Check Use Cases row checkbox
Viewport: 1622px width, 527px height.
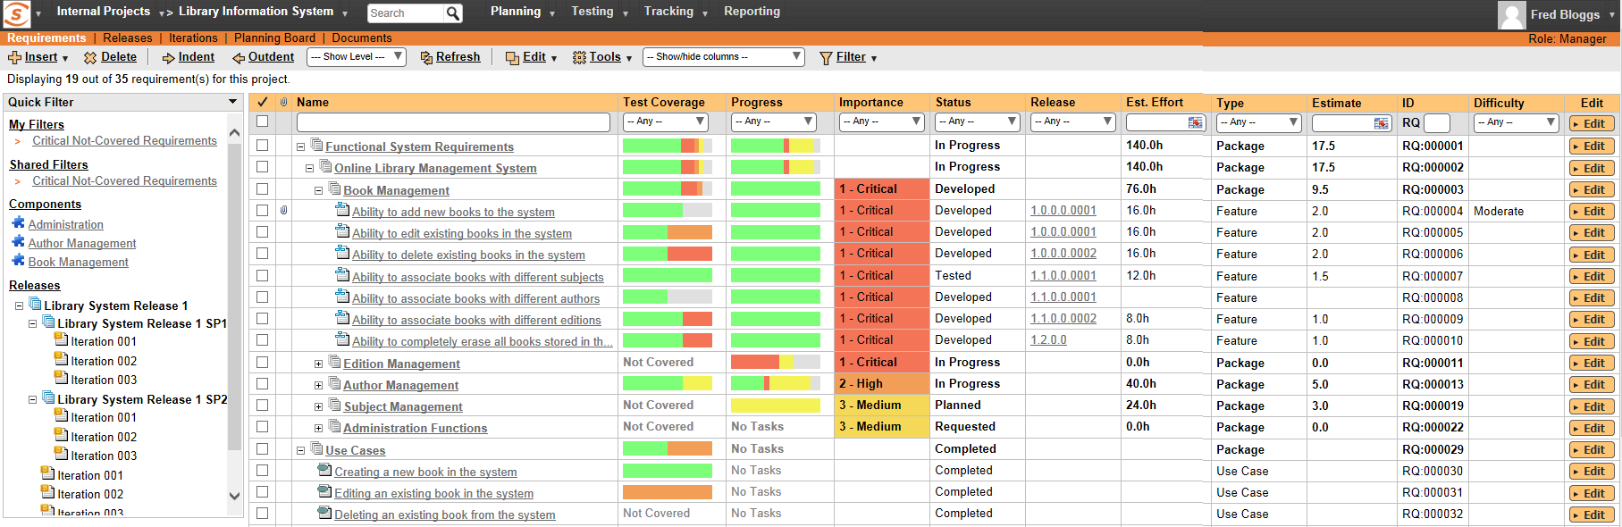tap(262, 448)
